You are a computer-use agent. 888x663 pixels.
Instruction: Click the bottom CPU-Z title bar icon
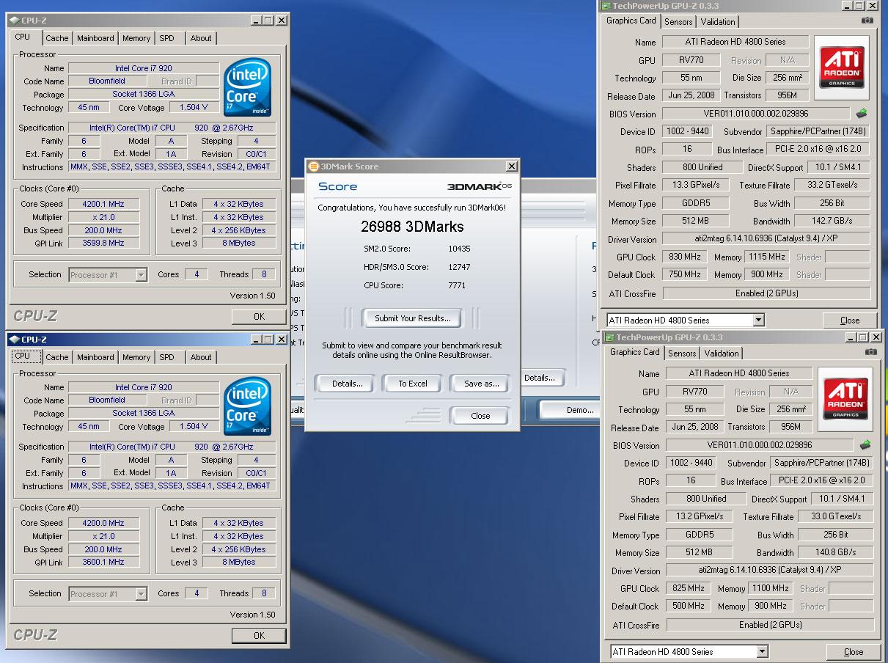(14, 340)
